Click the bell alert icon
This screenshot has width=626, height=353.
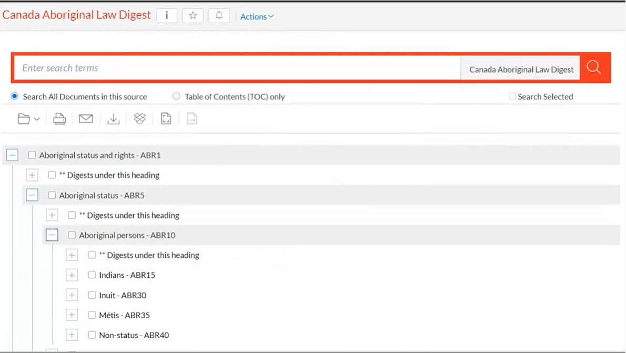click(219, 16)
